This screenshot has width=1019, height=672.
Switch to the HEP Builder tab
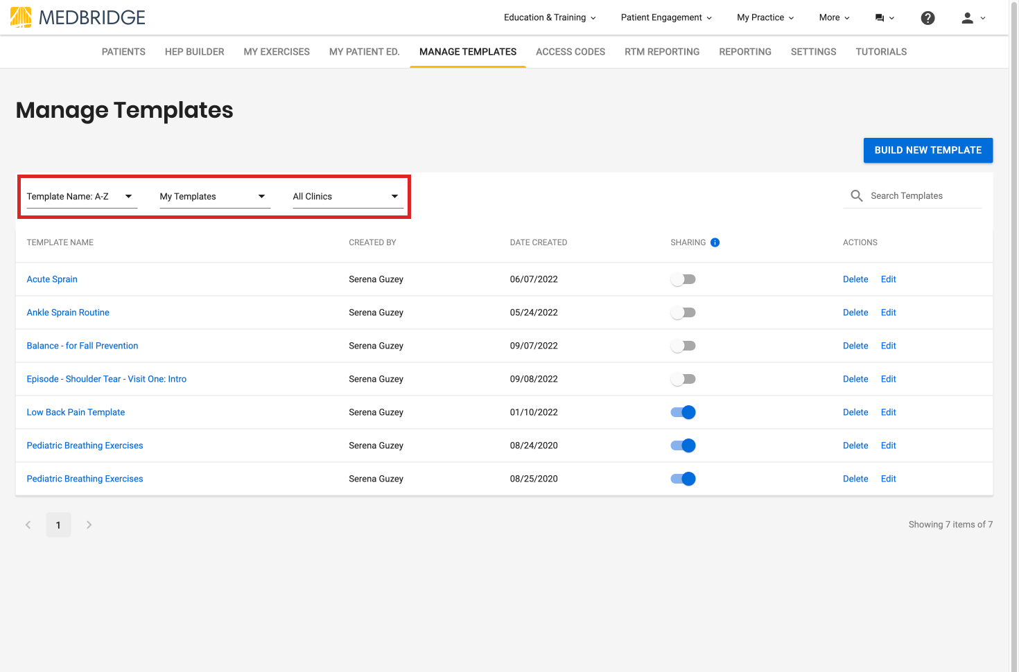(x=195, y=52)
